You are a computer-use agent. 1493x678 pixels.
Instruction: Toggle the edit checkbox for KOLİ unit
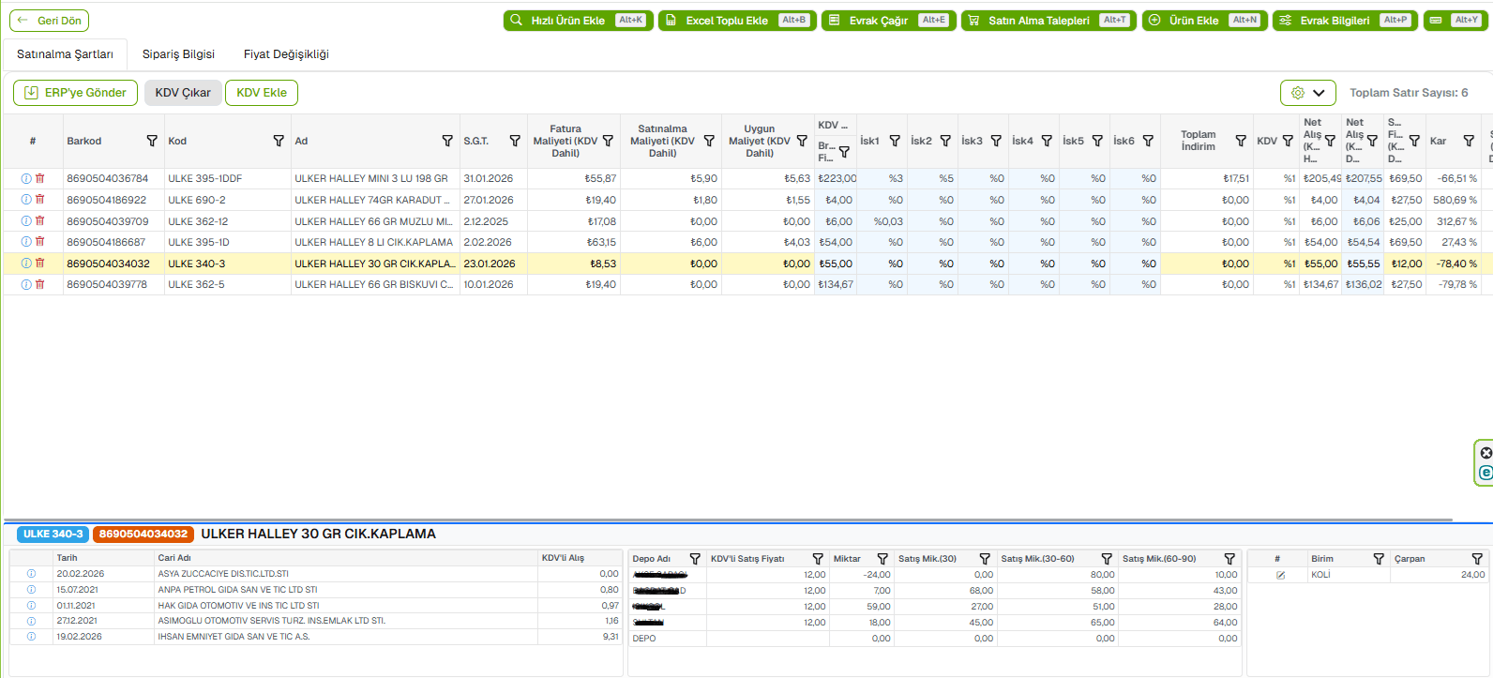pyautogui.click(x=1280, y=575)
